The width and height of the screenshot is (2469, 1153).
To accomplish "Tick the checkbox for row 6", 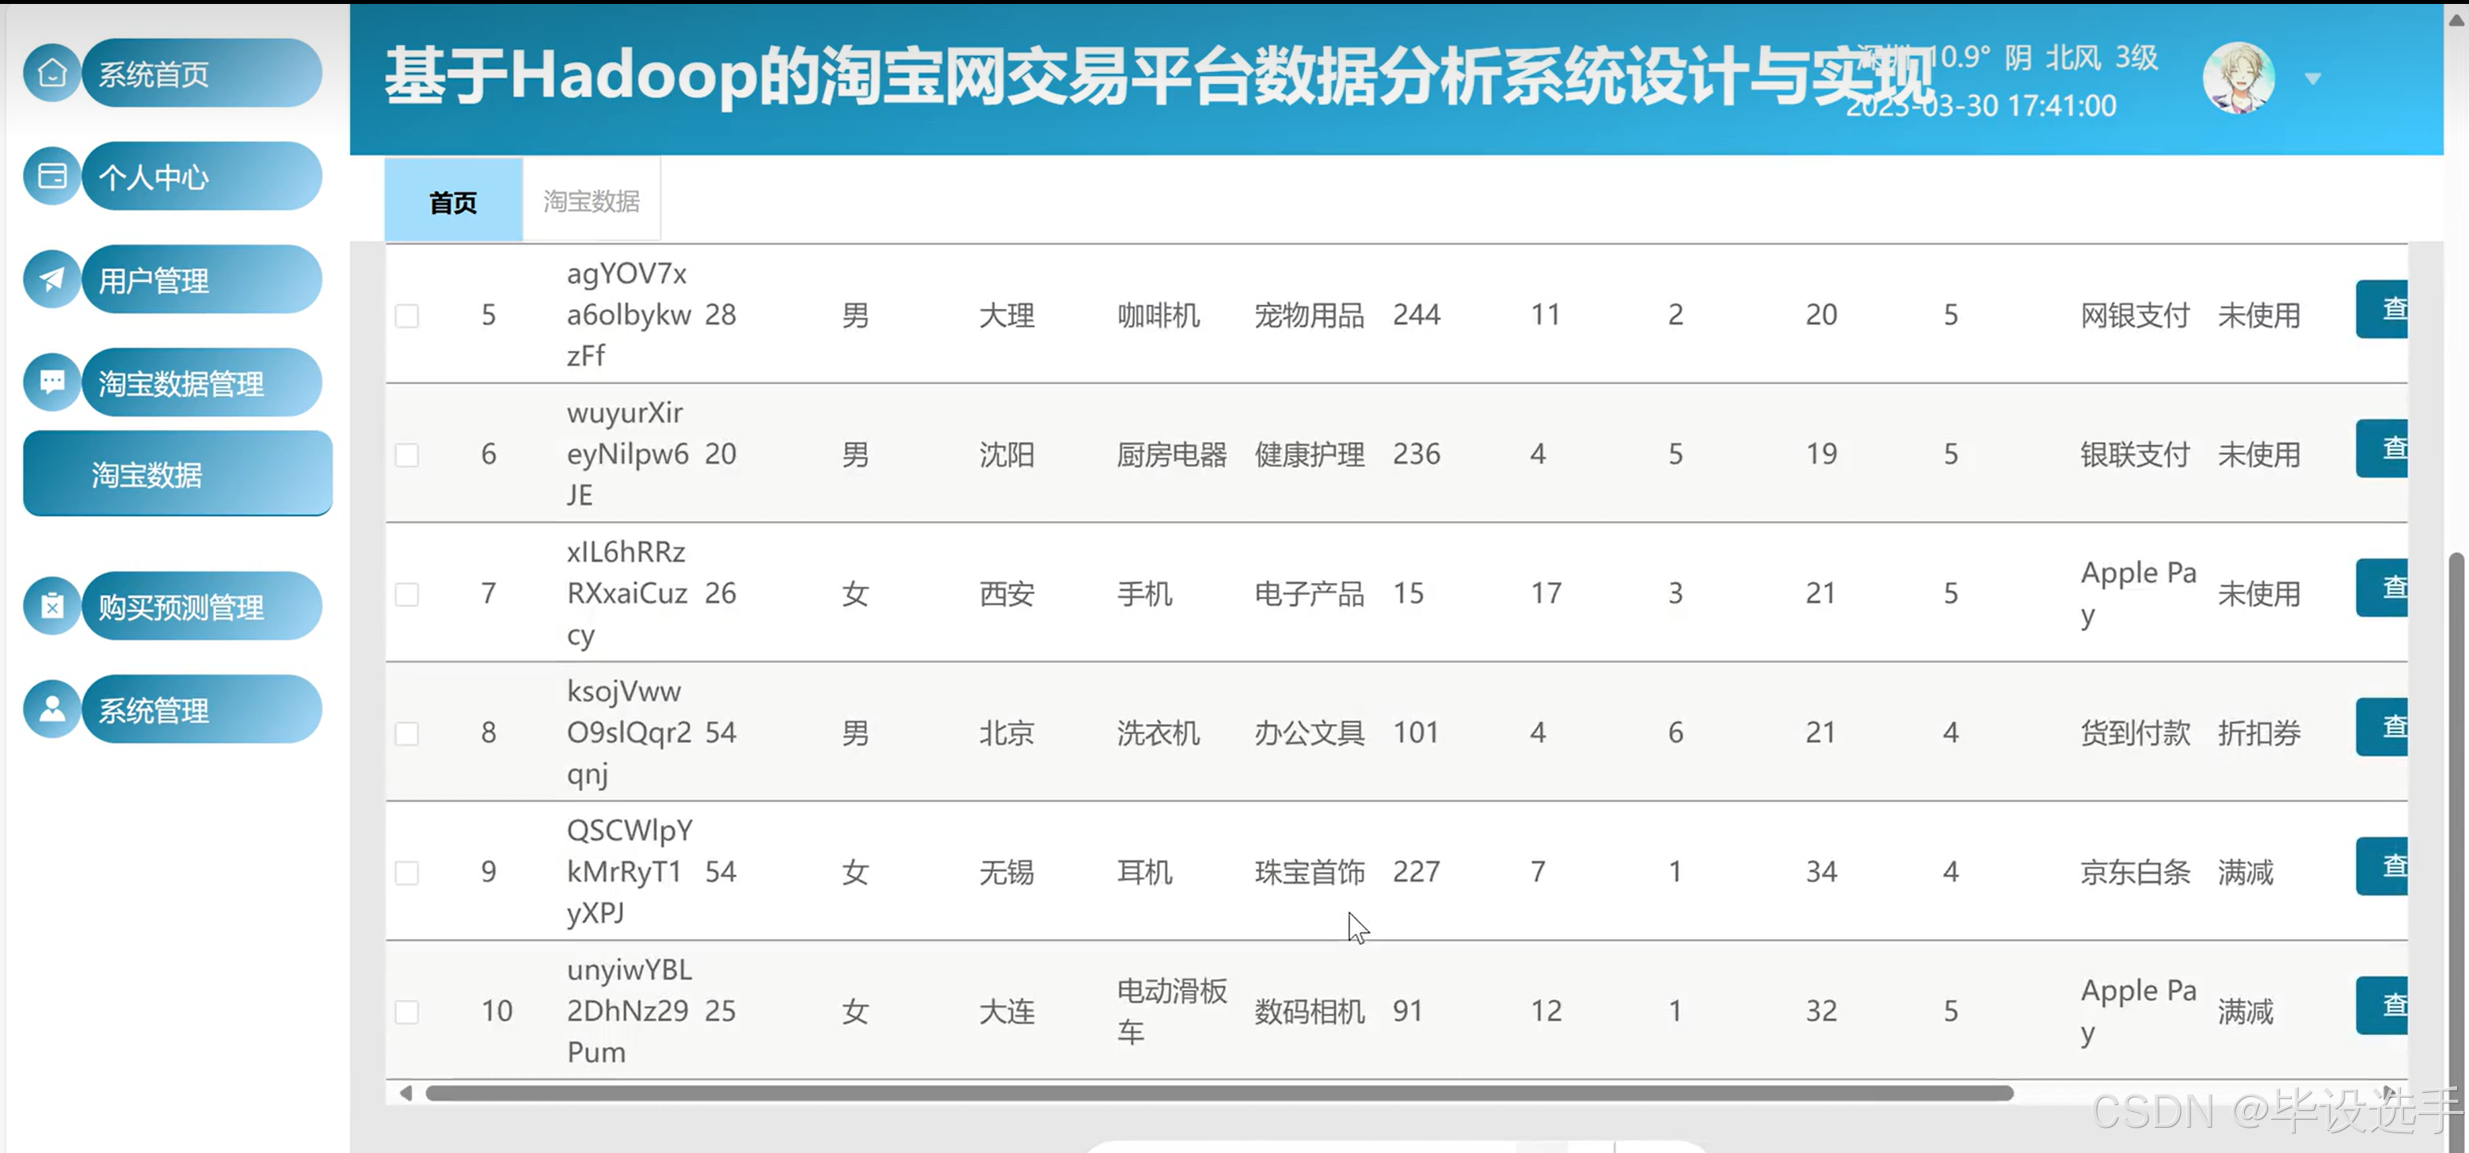I will [407, 455].
